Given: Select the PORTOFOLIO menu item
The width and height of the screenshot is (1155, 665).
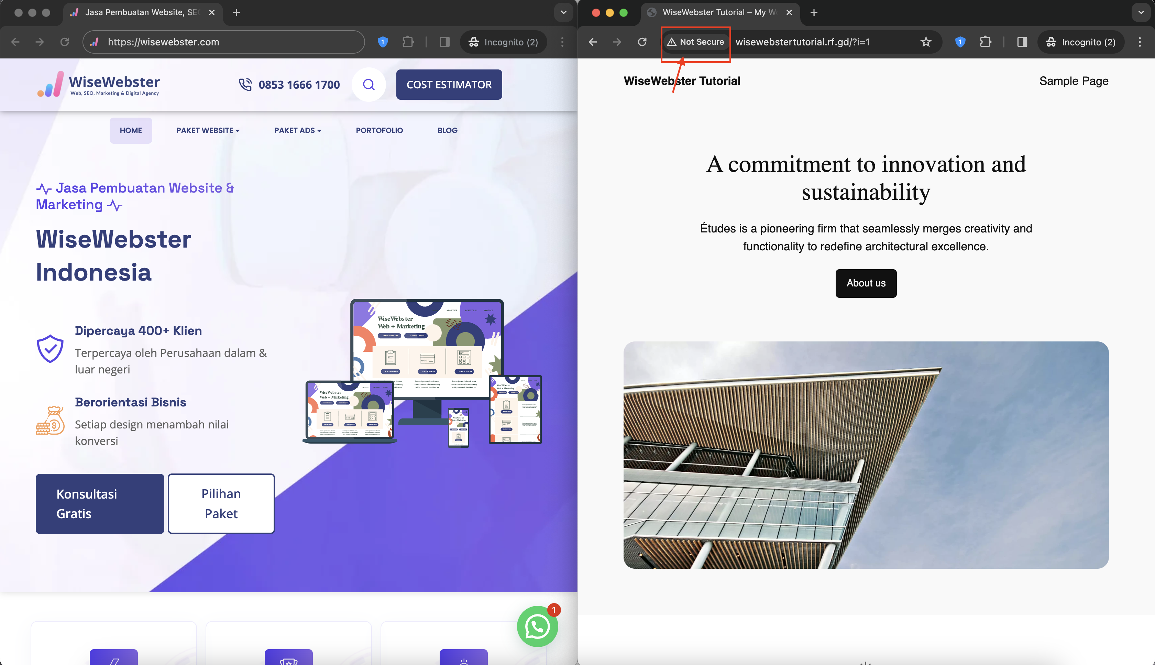Looking at the screenshot, I should click(x=379, y=131).
